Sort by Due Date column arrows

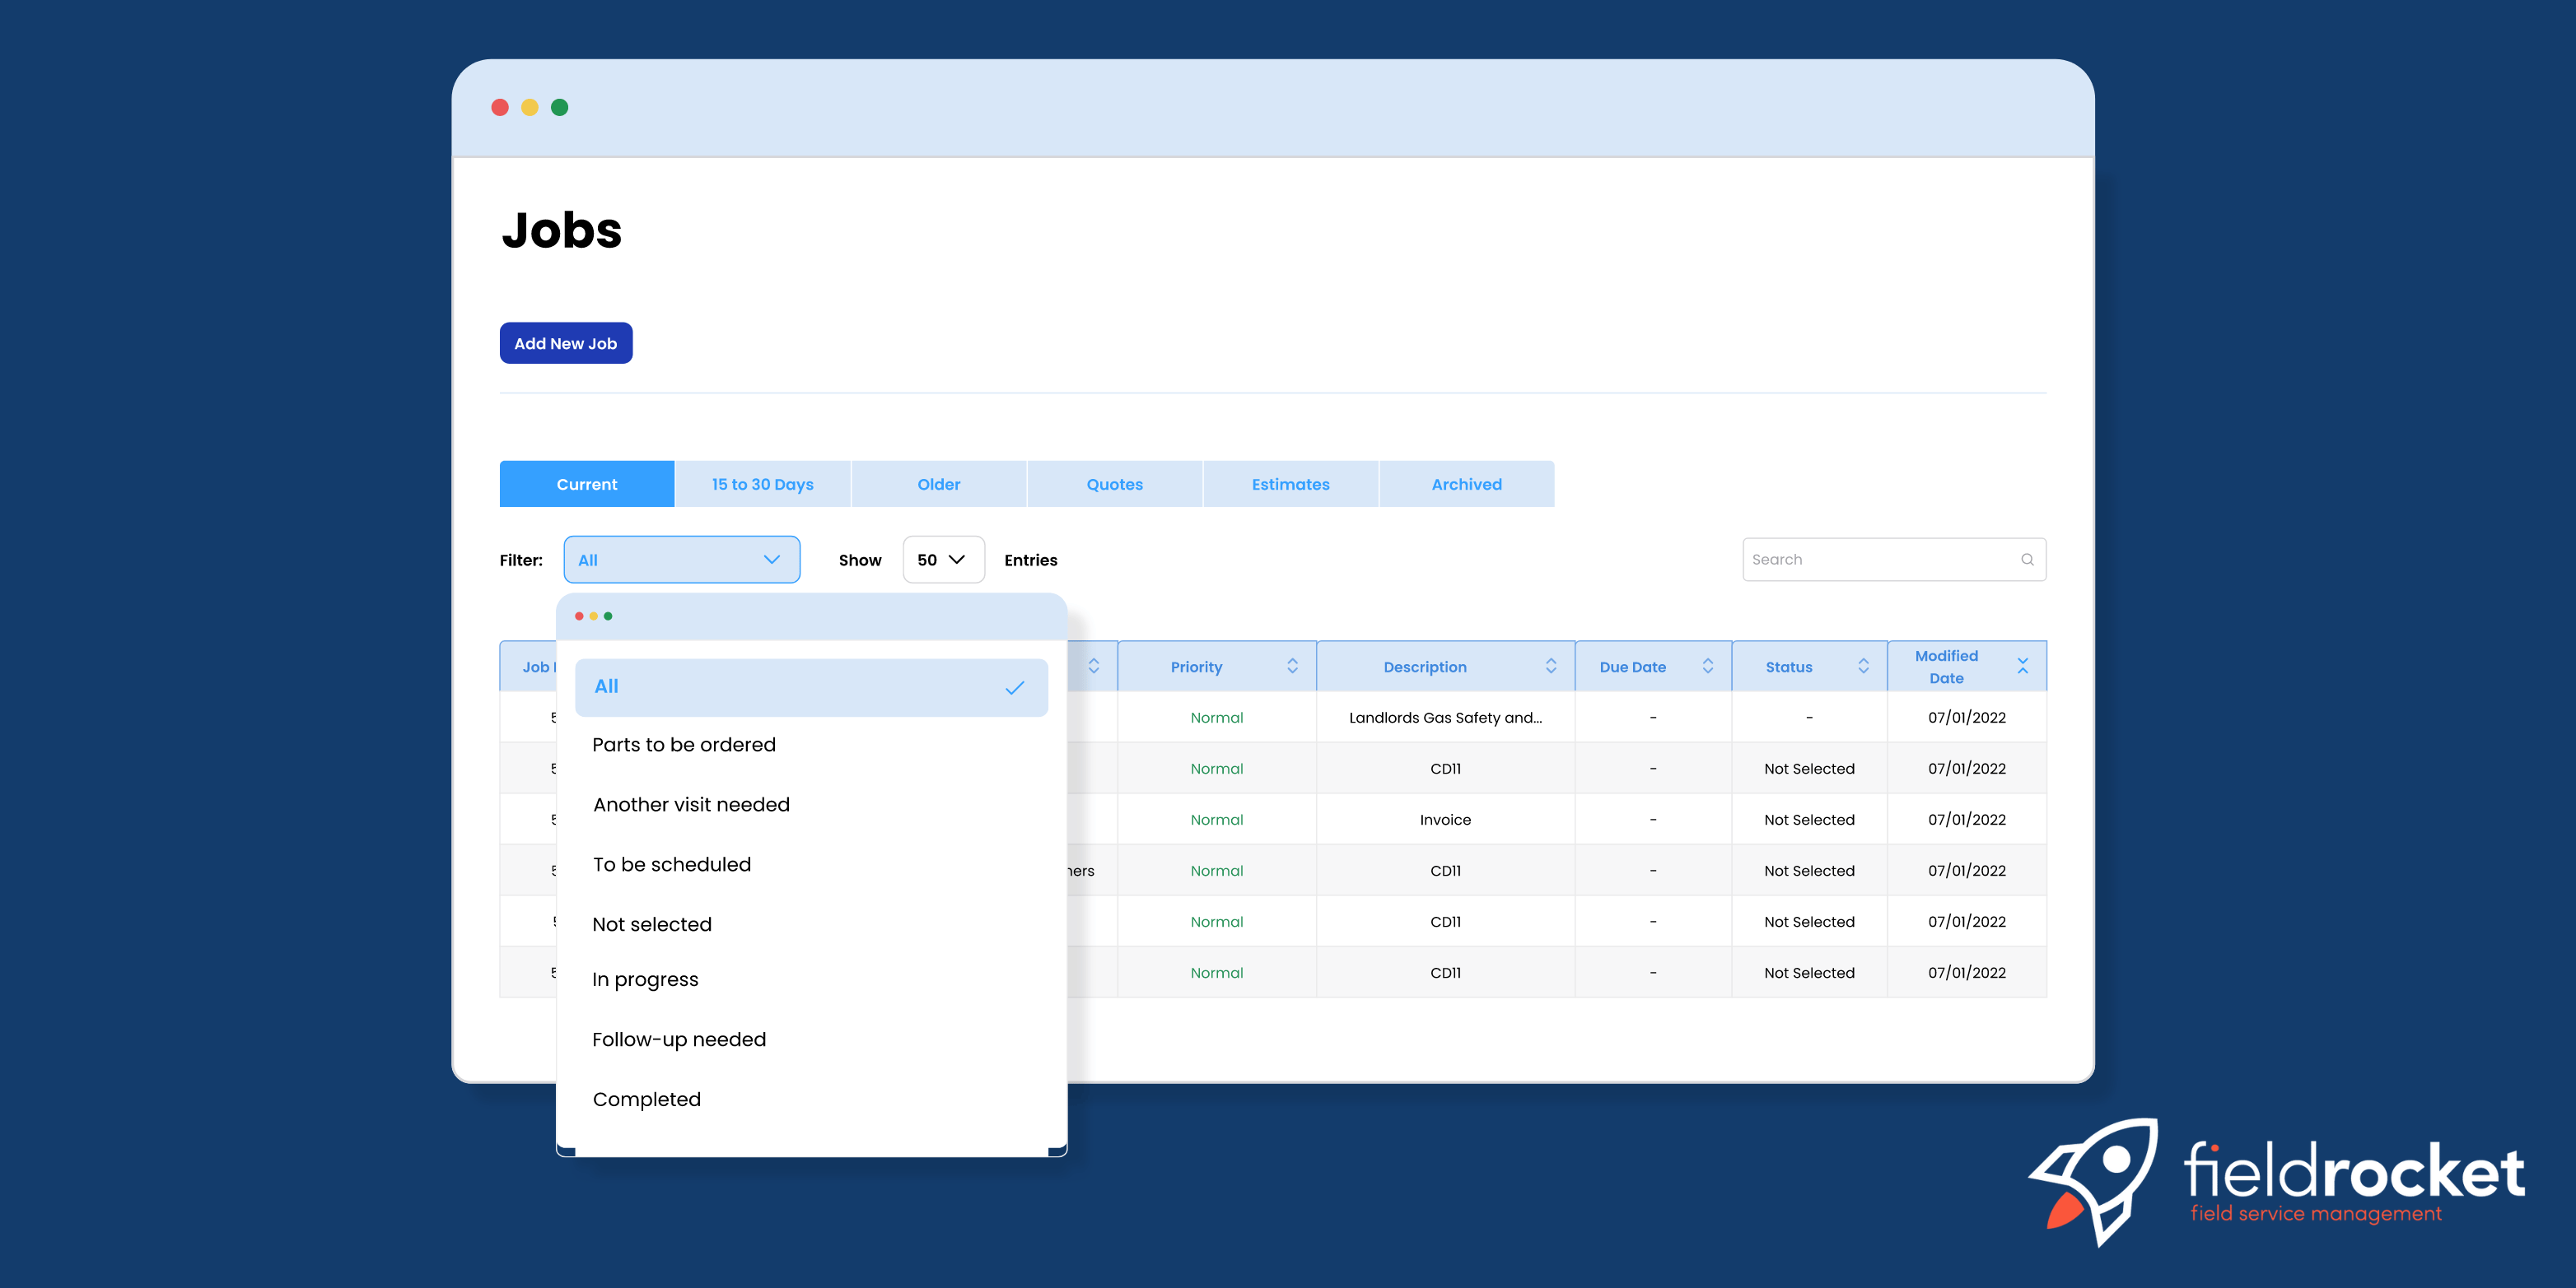(1707, 667)
